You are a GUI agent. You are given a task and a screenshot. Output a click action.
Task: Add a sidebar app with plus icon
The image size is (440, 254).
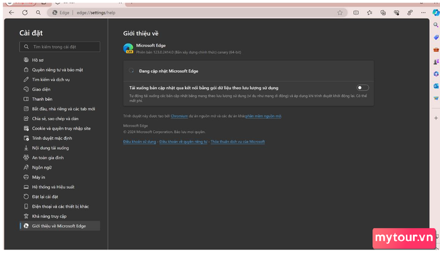point(436,118)
